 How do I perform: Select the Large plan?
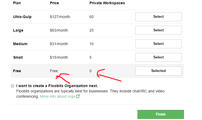[x=158, y=30]
